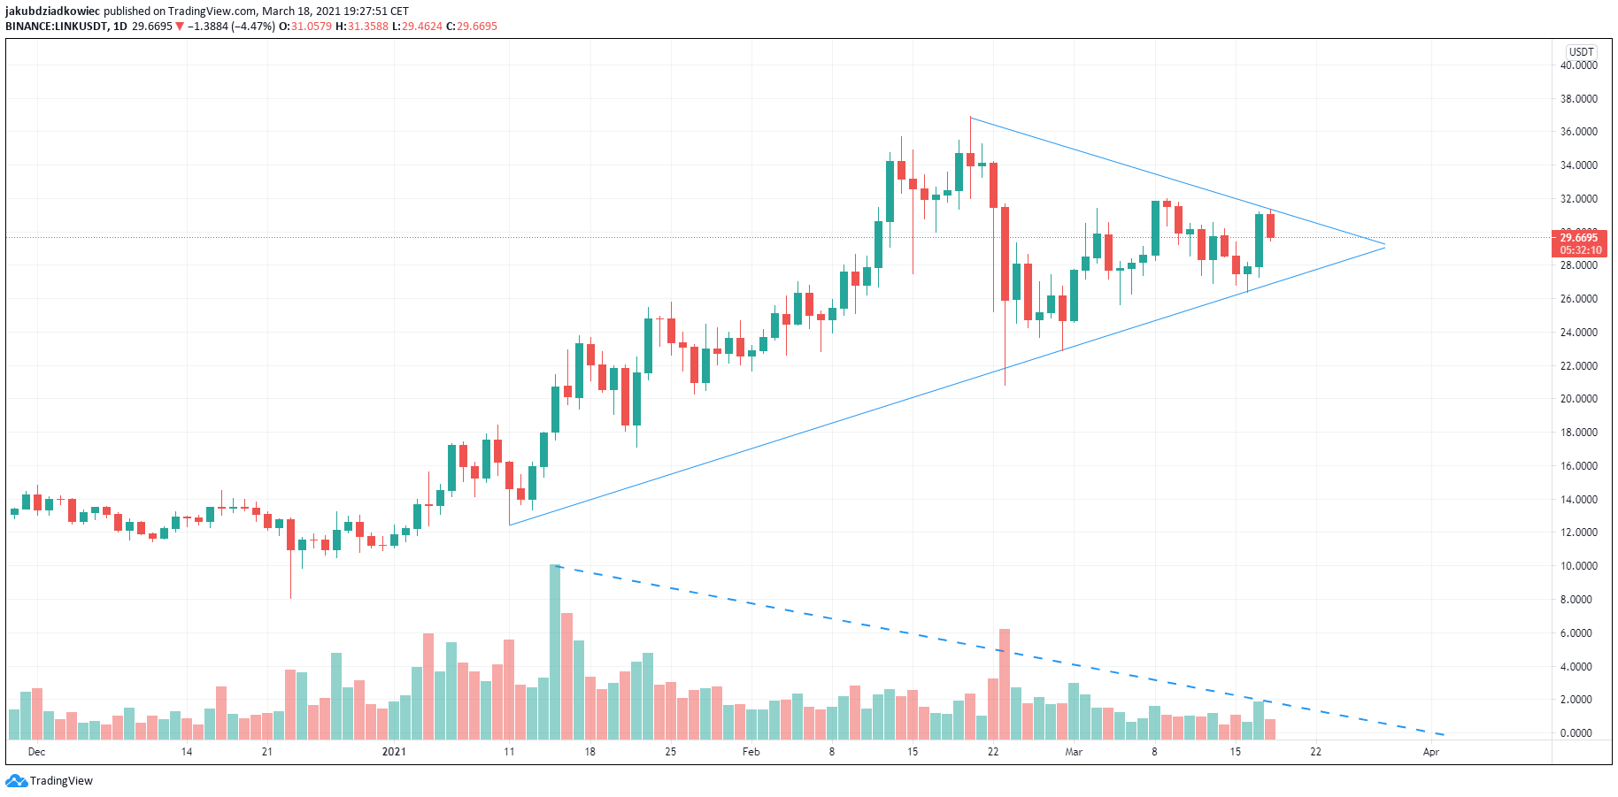1618x797 pixels.
Task: Click the USDT currency label box
Action: tap(1581, 51)
